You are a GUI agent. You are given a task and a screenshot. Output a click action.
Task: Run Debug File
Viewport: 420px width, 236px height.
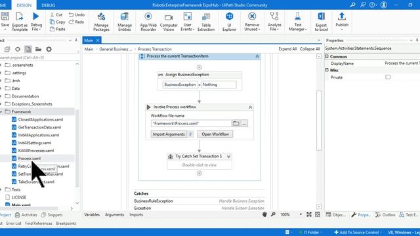coord(36,22)
